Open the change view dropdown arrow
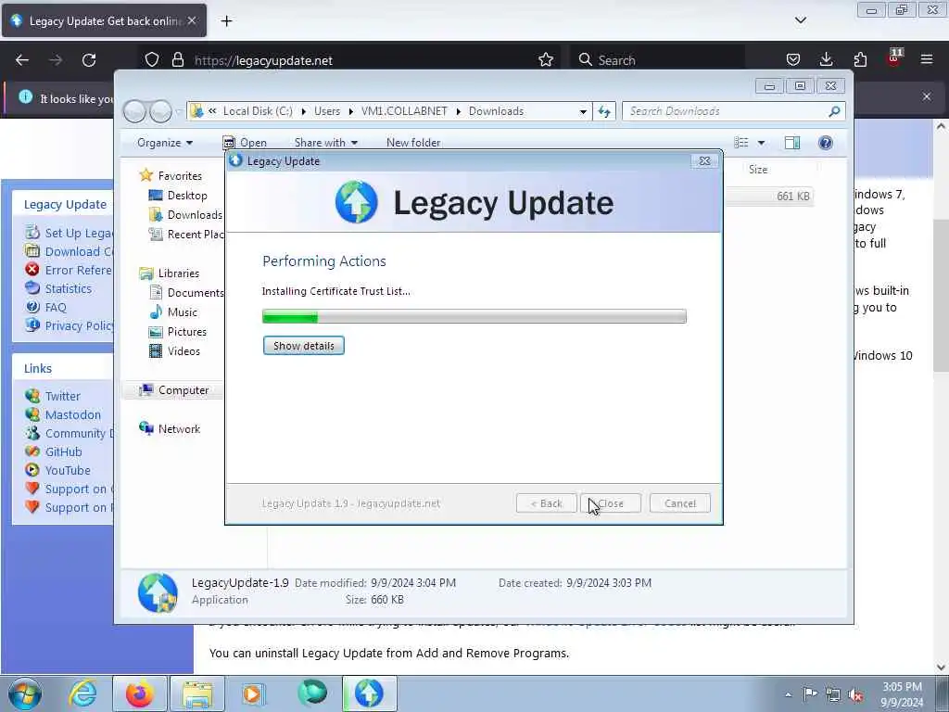This screenshot has width=949, height=712. [761, 143]
